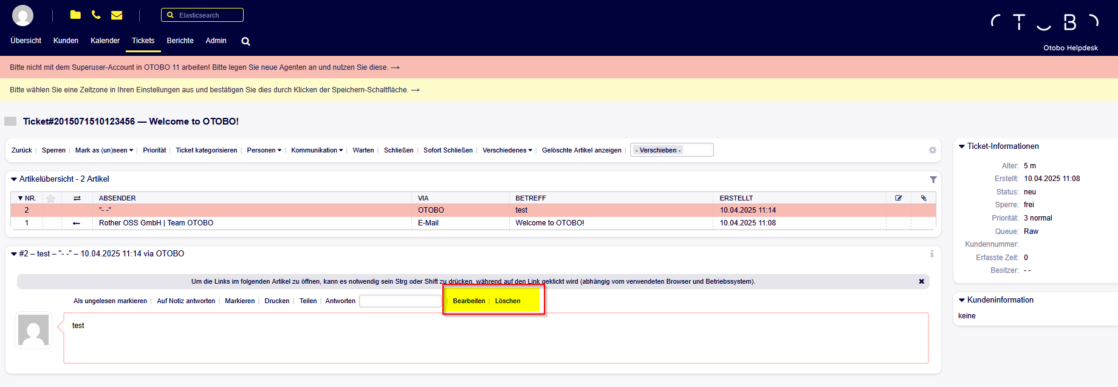
Task: Click the Löschen article link
Action: [x=507, y=301]
